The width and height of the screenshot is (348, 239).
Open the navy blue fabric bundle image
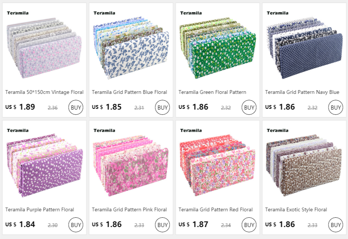coord(304,48)
